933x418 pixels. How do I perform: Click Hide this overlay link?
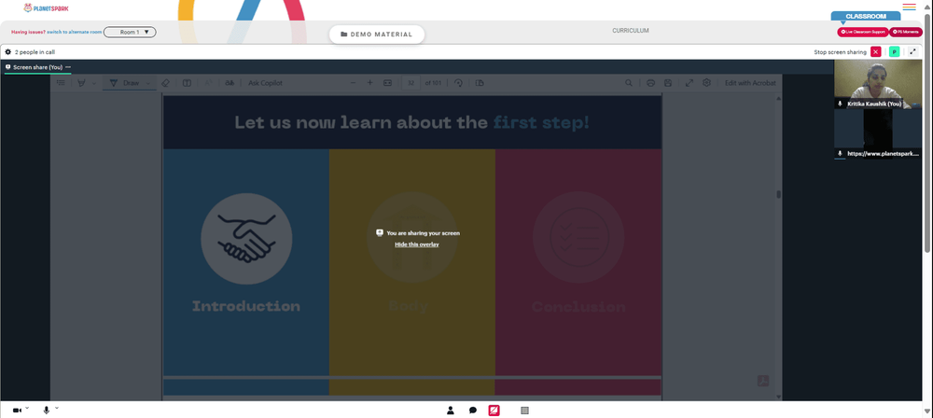tap(416, 244)
